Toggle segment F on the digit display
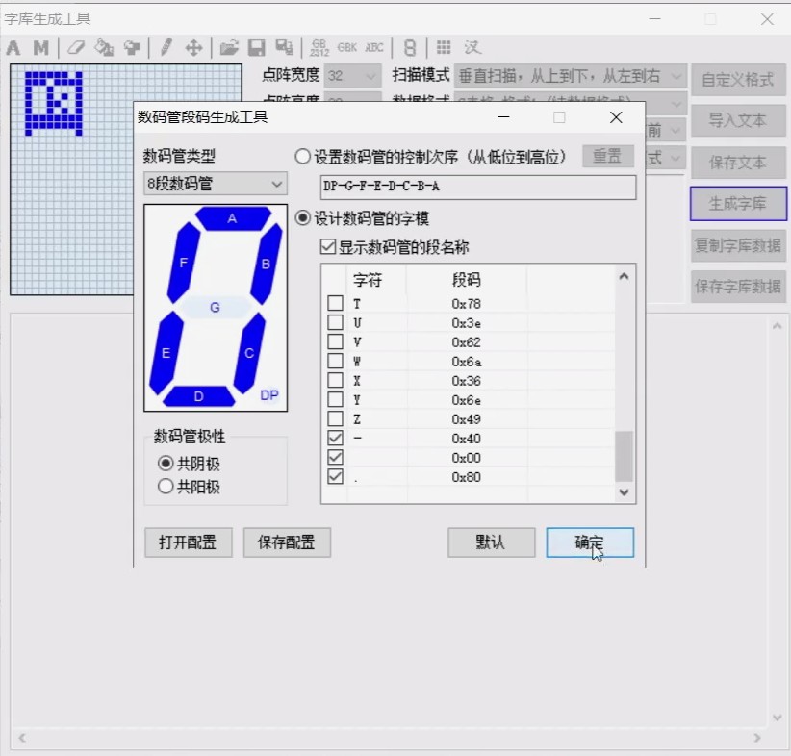 (183, 263)
